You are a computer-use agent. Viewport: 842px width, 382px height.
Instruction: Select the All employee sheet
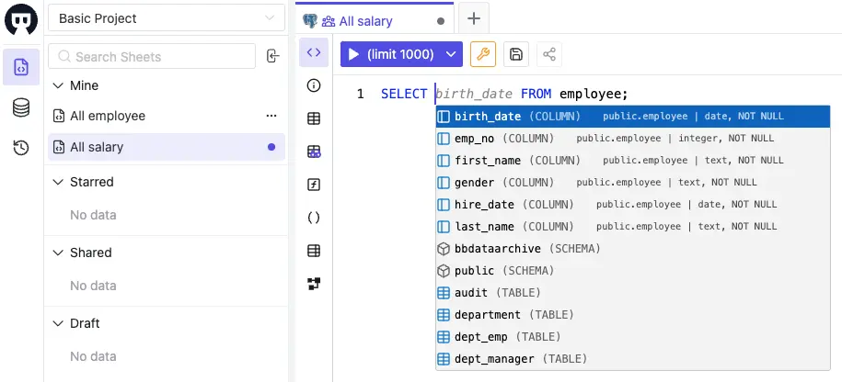[108, 116]
